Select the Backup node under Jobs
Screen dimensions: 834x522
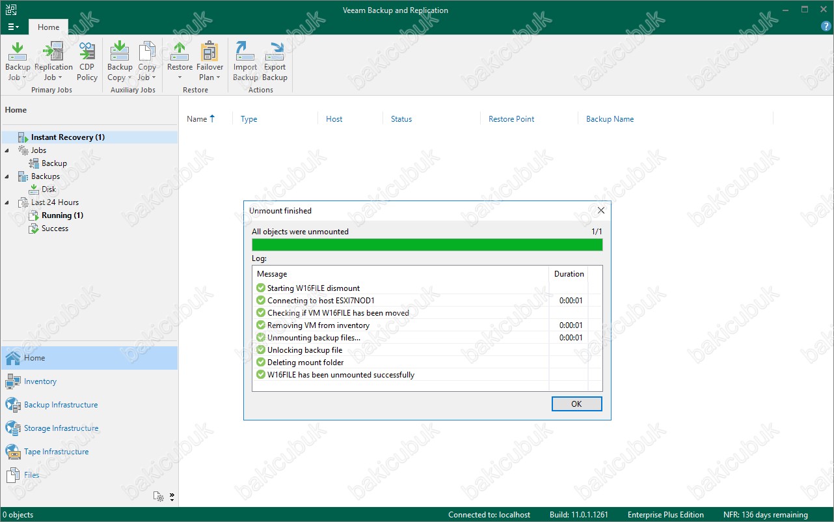pos(54,163)
